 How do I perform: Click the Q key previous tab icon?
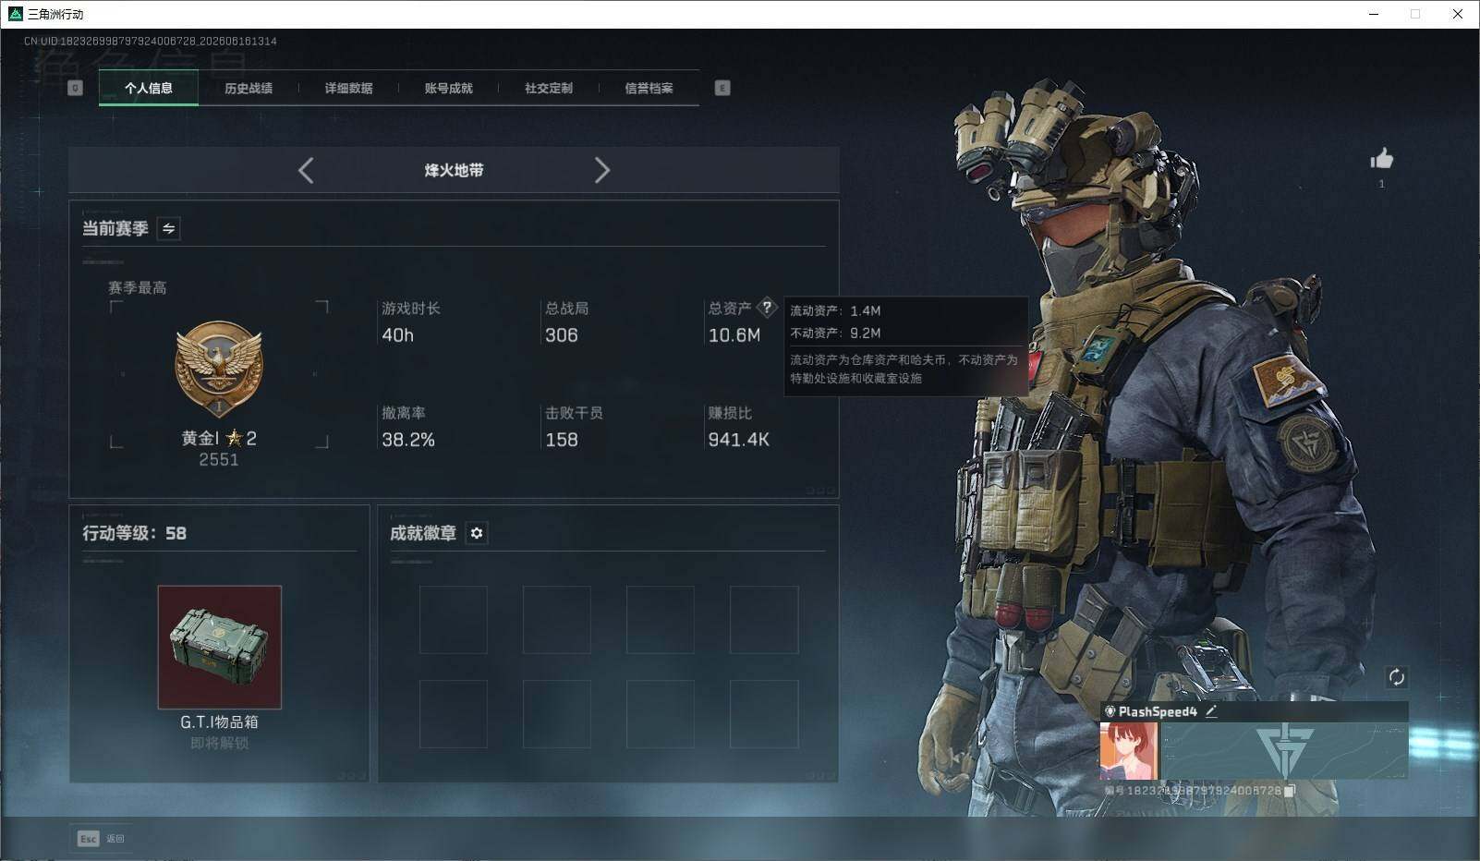tap(75, 88)
